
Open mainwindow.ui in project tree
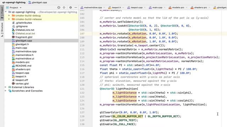point(25,59)
